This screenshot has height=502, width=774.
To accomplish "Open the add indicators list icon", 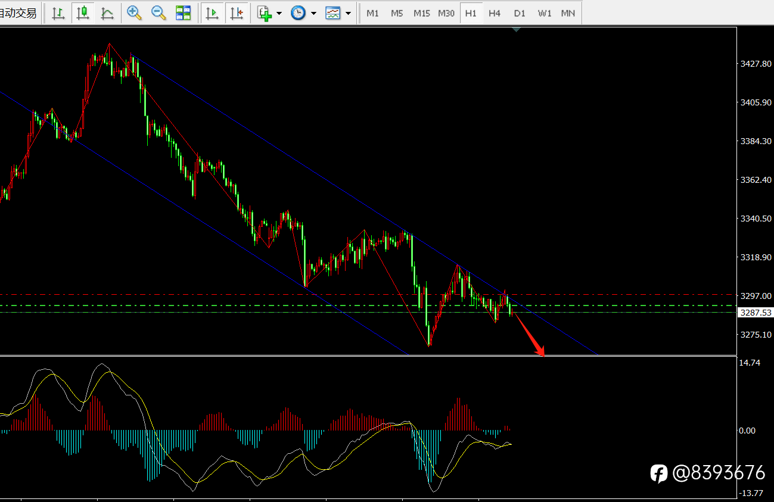I will point(265,13).
